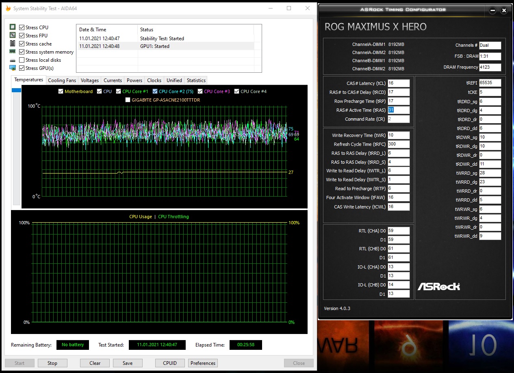This screenshot has height=373, width=514.
Task: Toggle Stress system memory checkbox
Action: tap(22, 52)
